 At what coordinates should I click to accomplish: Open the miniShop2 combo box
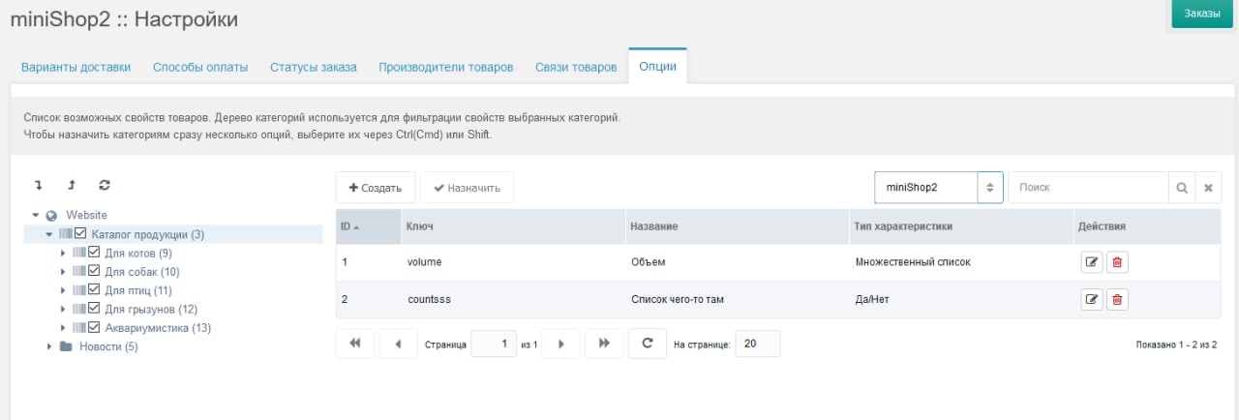[989, 188]
